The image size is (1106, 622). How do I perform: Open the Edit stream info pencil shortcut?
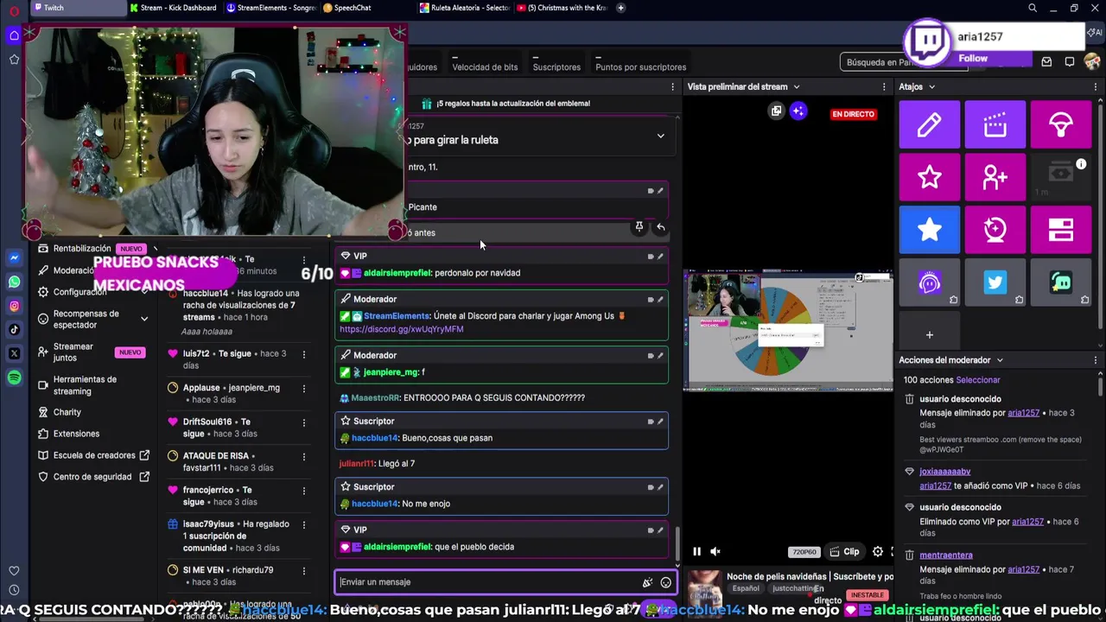pos(929,124)
